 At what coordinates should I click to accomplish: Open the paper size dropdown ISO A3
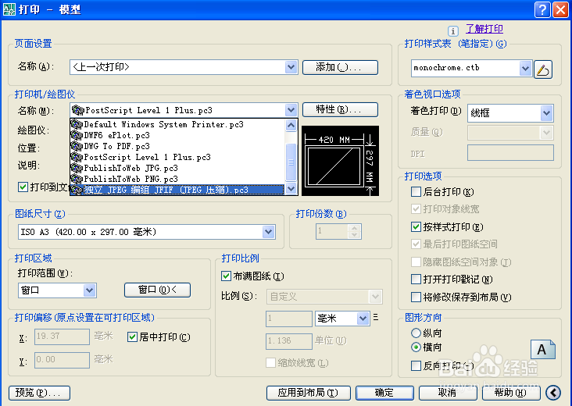(x=269, y=232)
